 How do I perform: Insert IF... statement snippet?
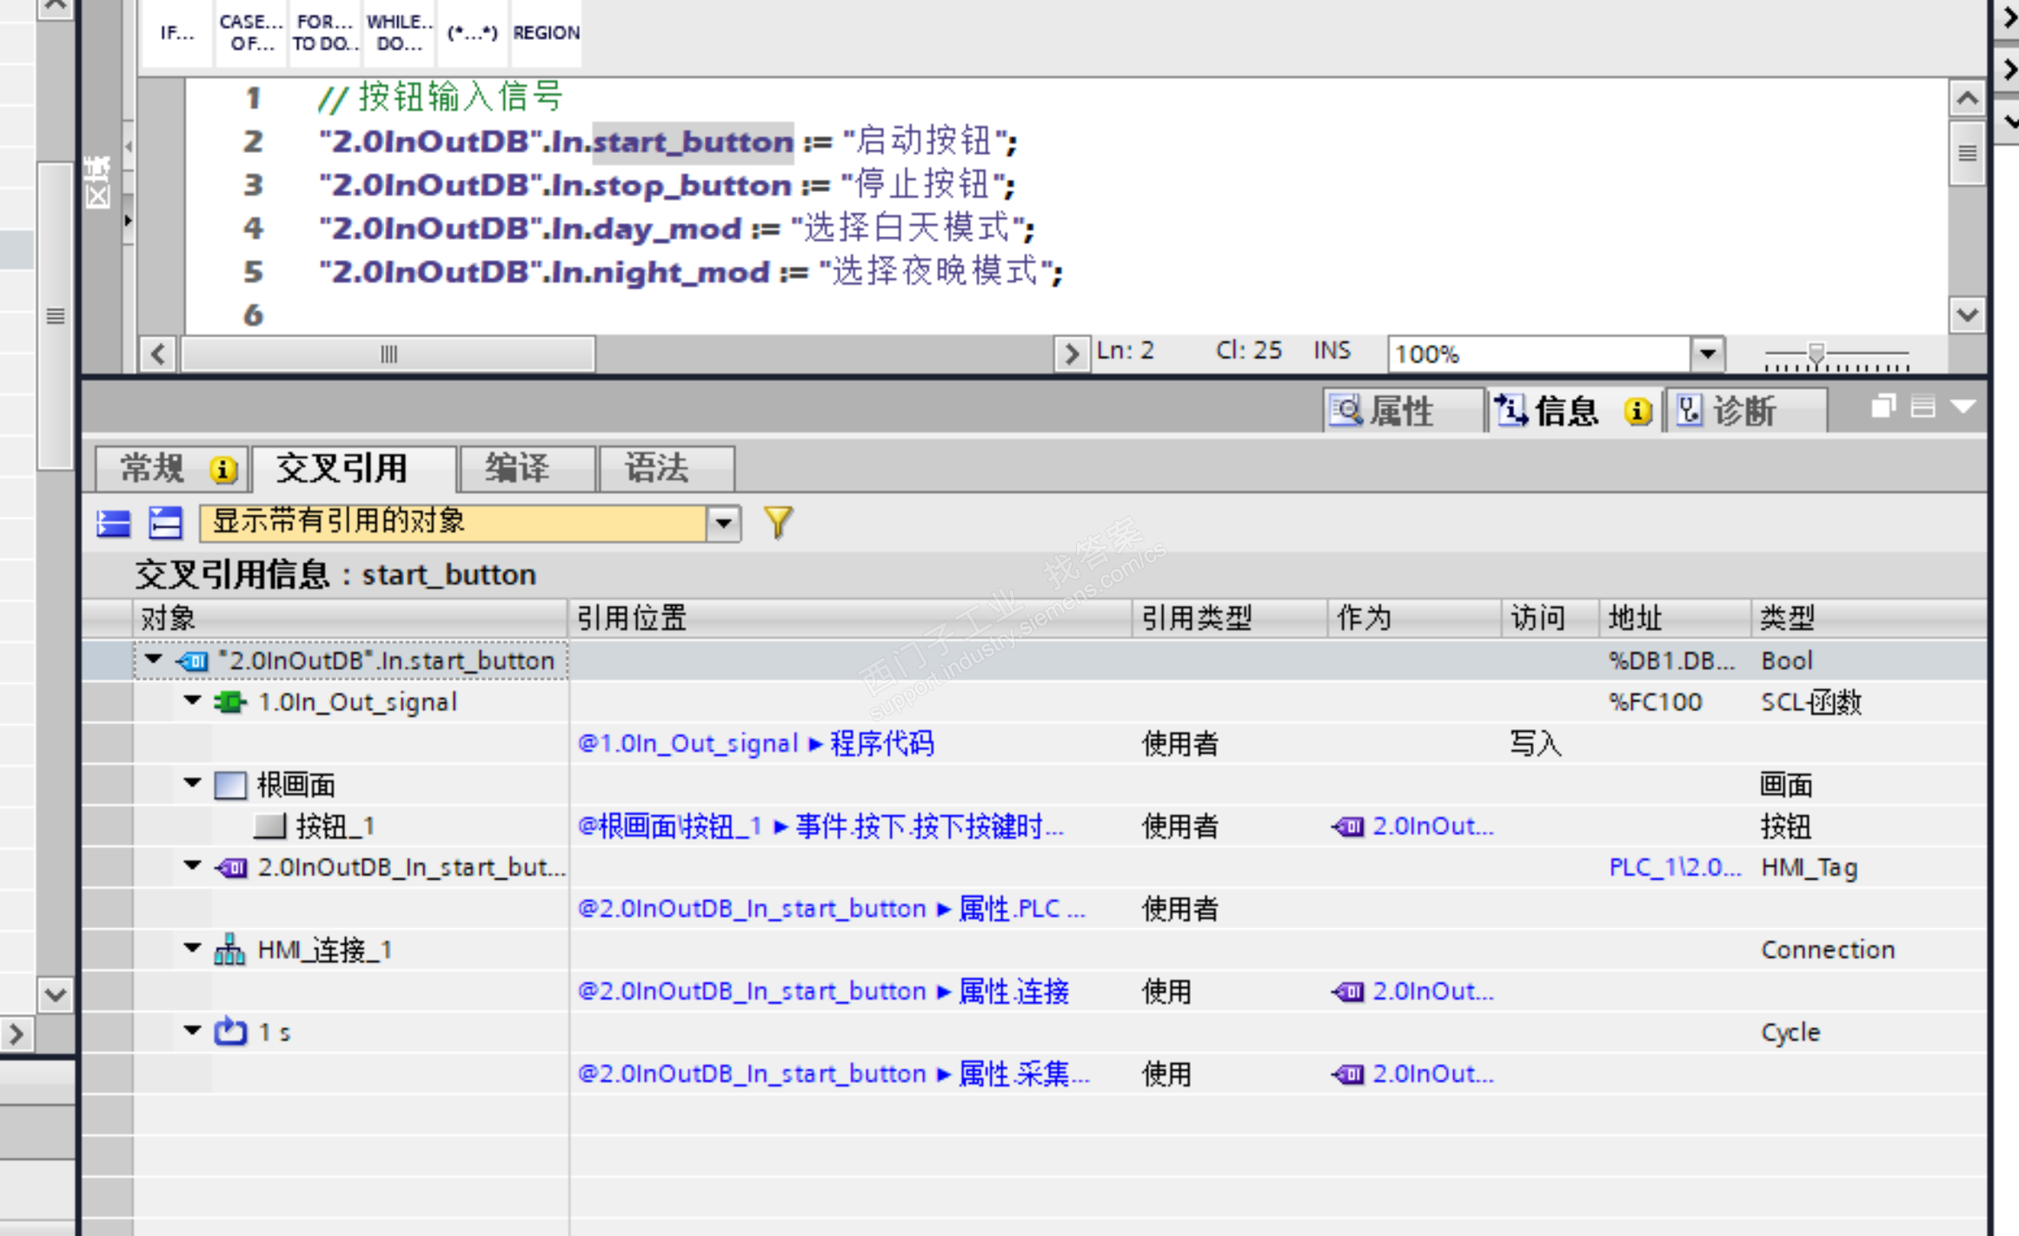(x=176, y=33)
